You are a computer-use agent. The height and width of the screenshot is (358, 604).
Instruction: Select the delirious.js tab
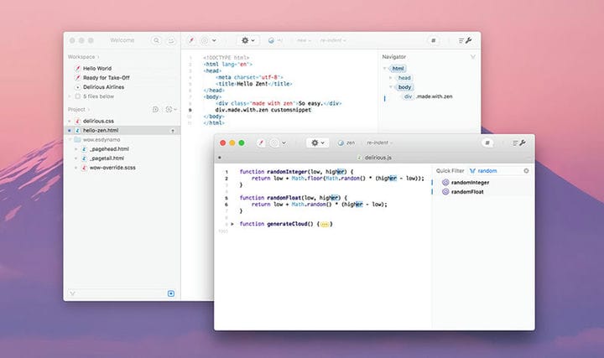coord(374,158)
